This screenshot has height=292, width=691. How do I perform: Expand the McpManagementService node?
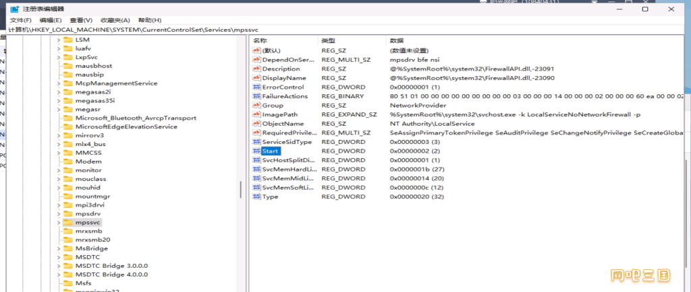click(58, 83)
